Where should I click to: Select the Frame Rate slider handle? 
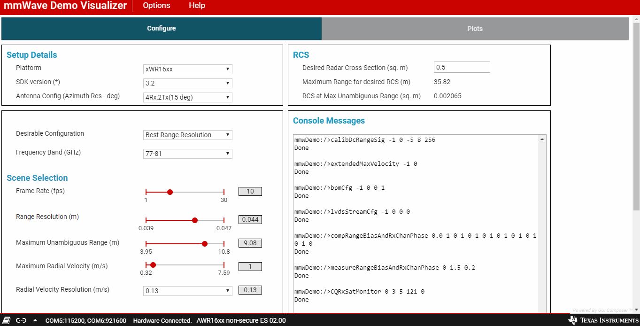tap(170, 192)
